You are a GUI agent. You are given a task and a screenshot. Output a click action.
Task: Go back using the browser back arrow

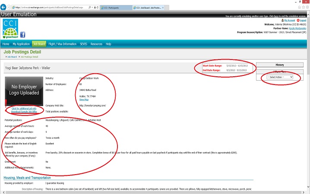(x=3, y=7)
